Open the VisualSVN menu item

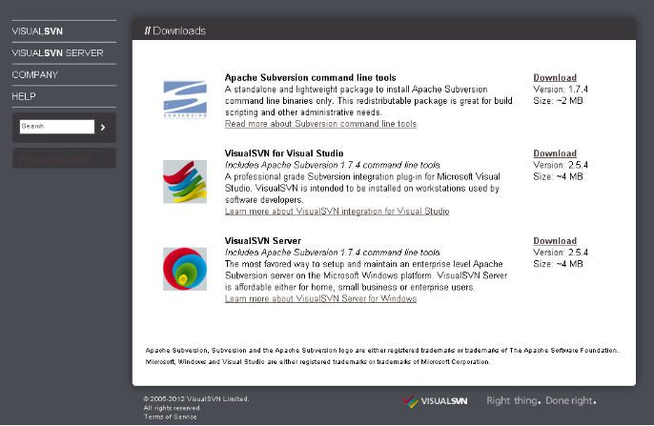[37, 31]
